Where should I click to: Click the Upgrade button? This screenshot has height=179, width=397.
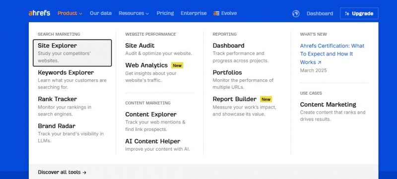coord(359,13)
